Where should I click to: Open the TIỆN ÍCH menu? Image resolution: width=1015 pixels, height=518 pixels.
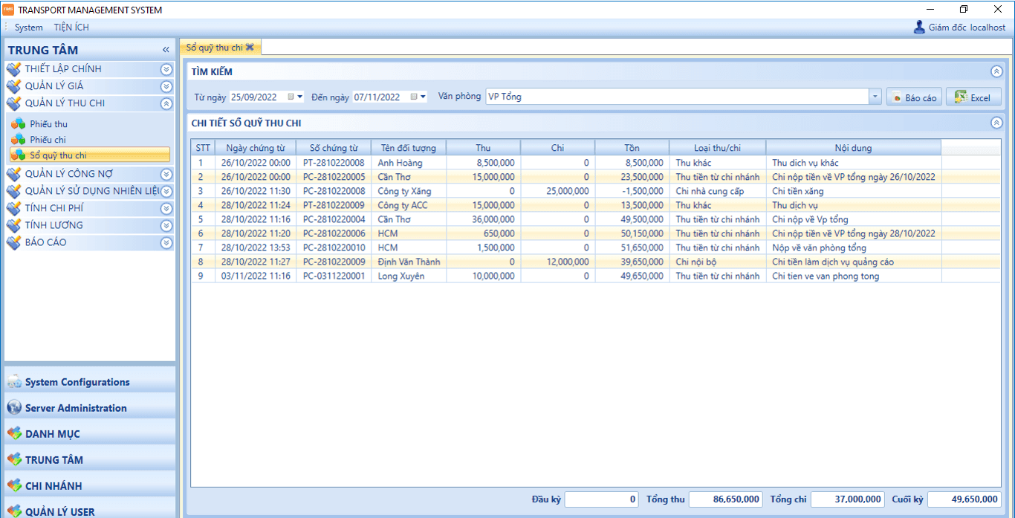point(71,27)
